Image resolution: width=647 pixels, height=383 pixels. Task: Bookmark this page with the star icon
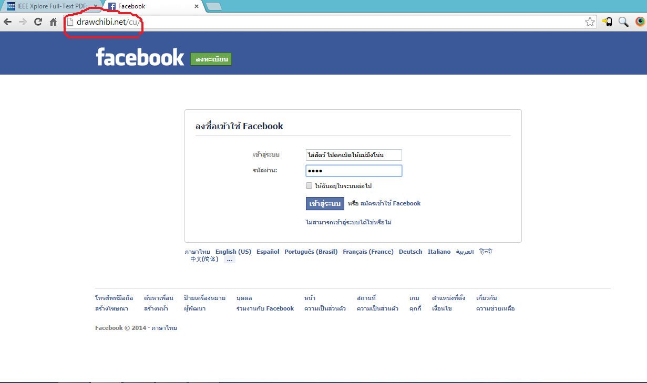pyautogui.click(x=590, y=22)
